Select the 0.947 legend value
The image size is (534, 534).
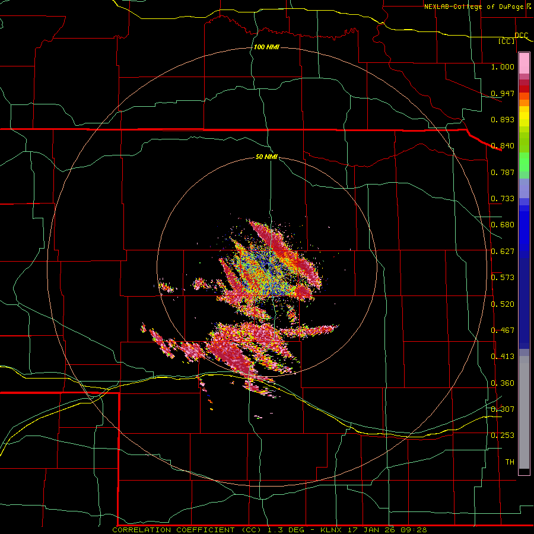(x=503, y=93)
